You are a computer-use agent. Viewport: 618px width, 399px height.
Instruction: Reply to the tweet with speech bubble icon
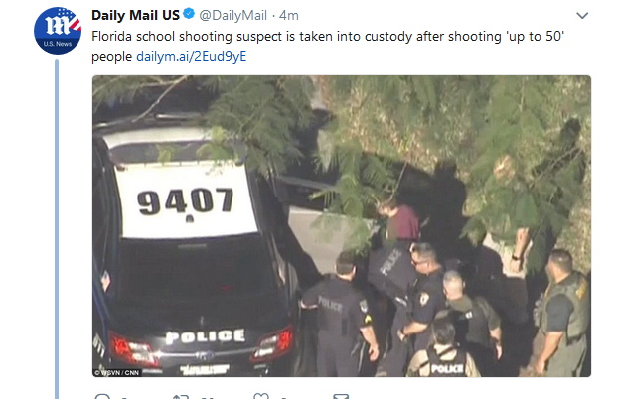(102, 396)
